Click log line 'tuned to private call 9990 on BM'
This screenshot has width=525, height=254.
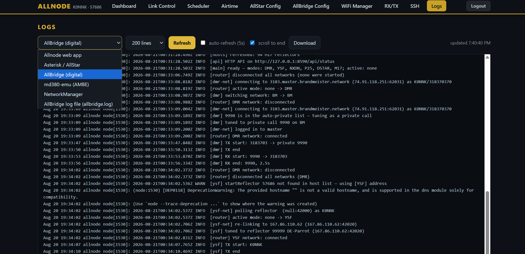(174, 122)
